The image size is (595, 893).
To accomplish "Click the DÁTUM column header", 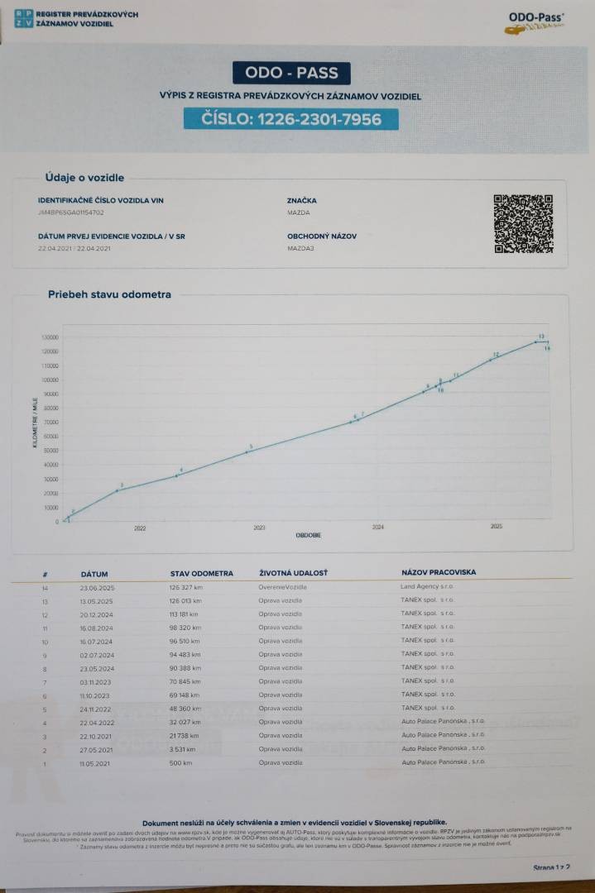I will 94,574.
